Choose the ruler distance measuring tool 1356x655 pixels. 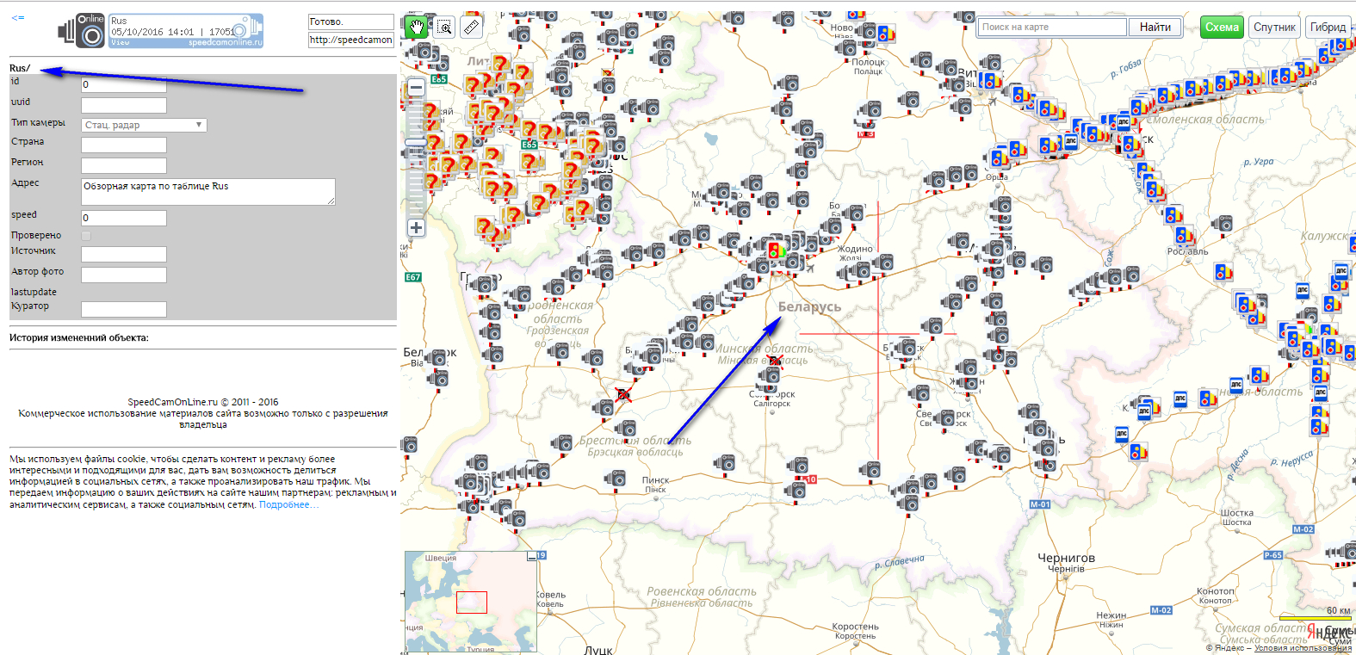[471, 27]
